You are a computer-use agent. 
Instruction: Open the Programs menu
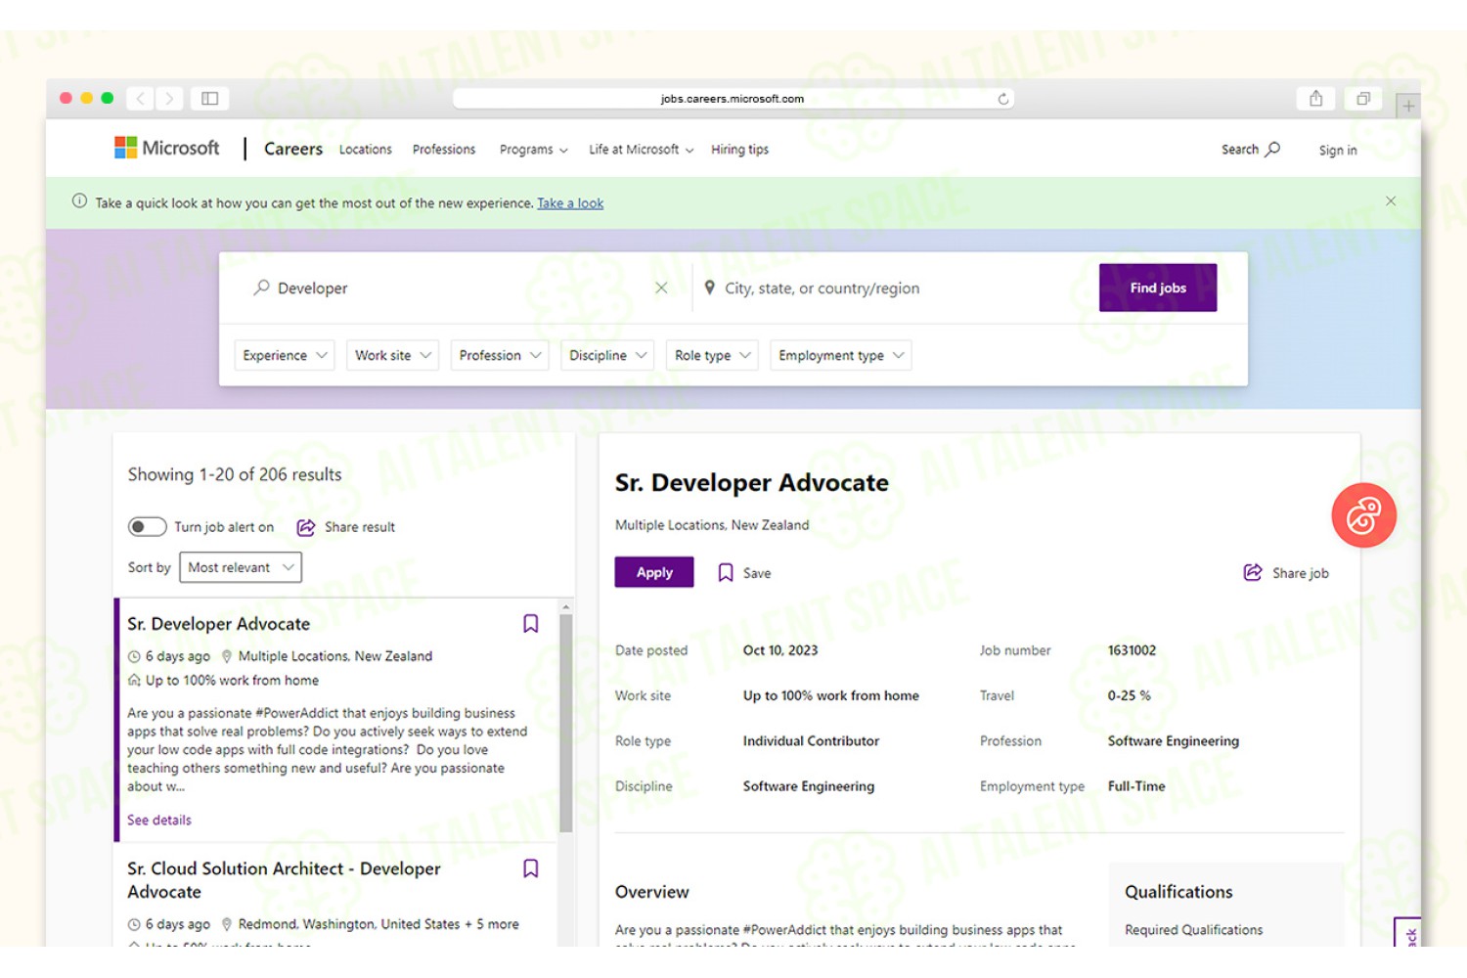[533, 150]
